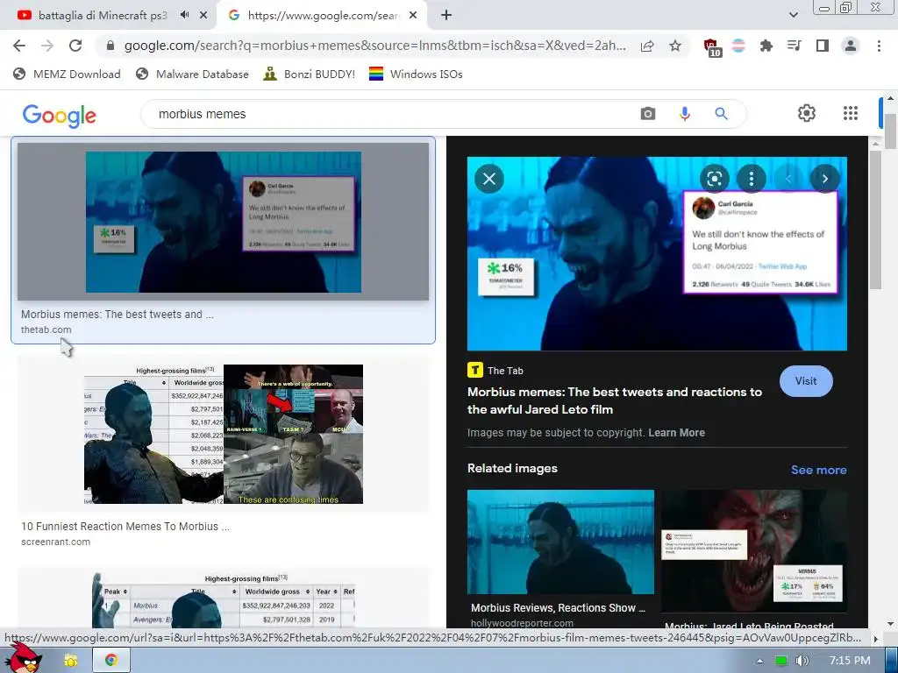Image resolution: width=898 pixels, height=673 pixels.
Task: Open the Google apps grid
Action: 851,113
